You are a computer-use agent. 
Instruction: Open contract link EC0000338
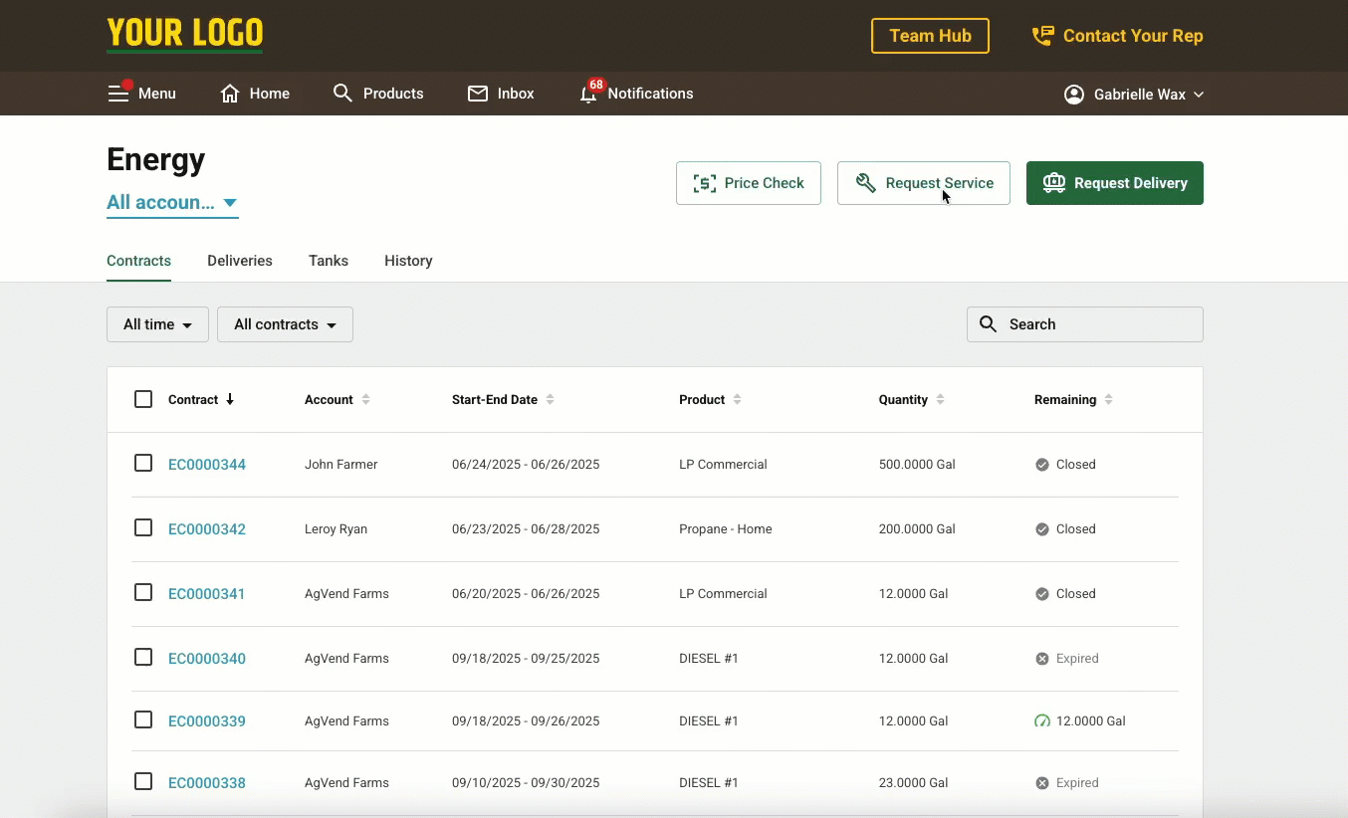(x=207, y=783)
